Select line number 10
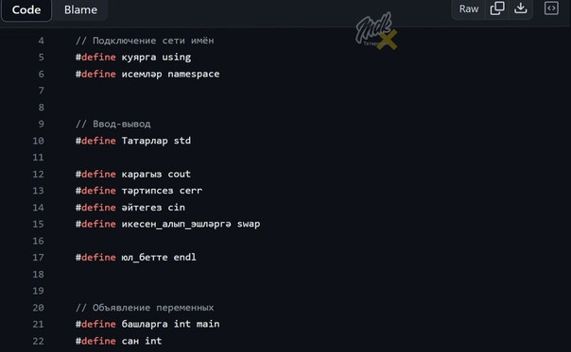The image size is (571, 352). 38,141
